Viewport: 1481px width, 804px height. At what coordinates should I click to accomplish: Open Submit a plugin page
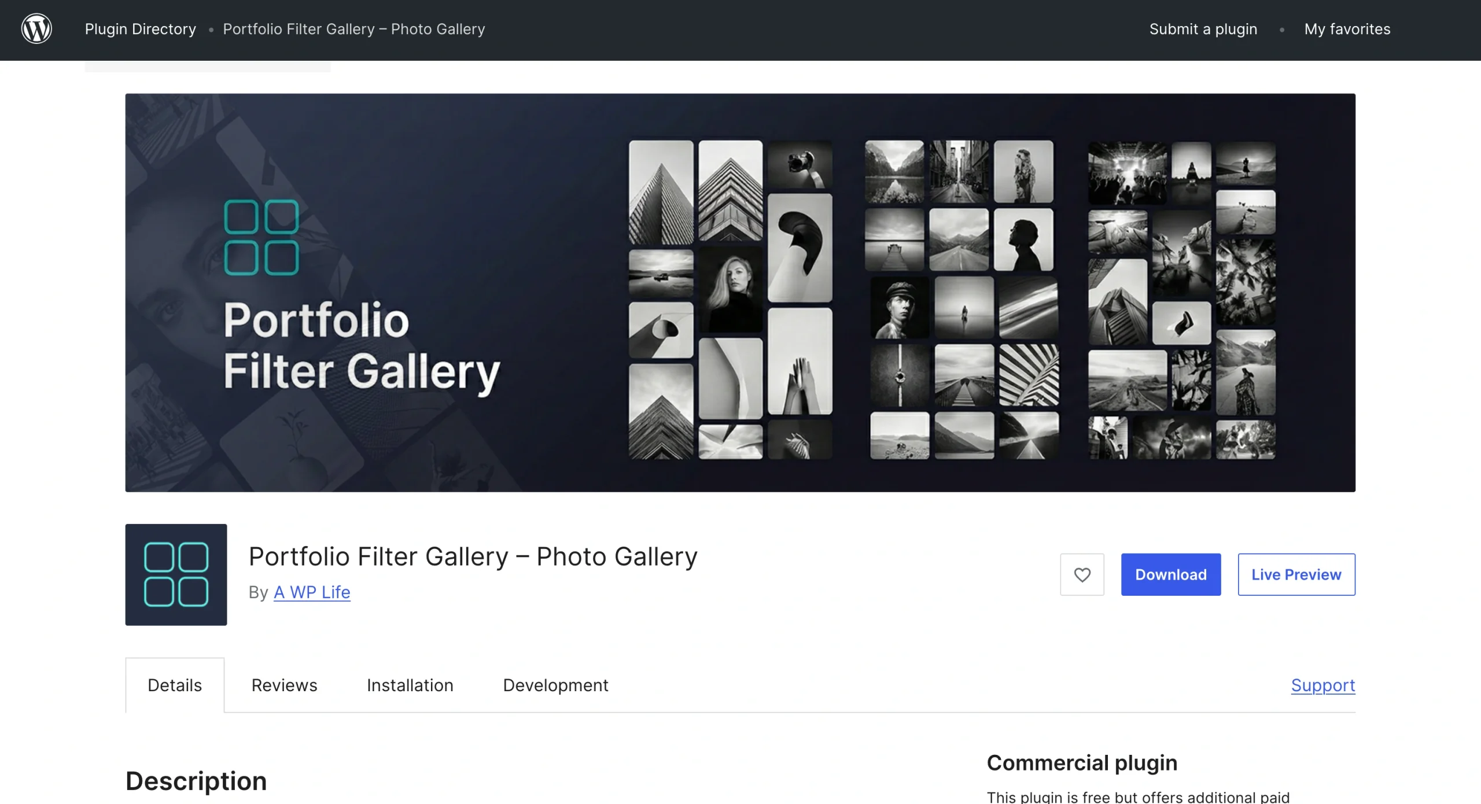click(1203, 29)
